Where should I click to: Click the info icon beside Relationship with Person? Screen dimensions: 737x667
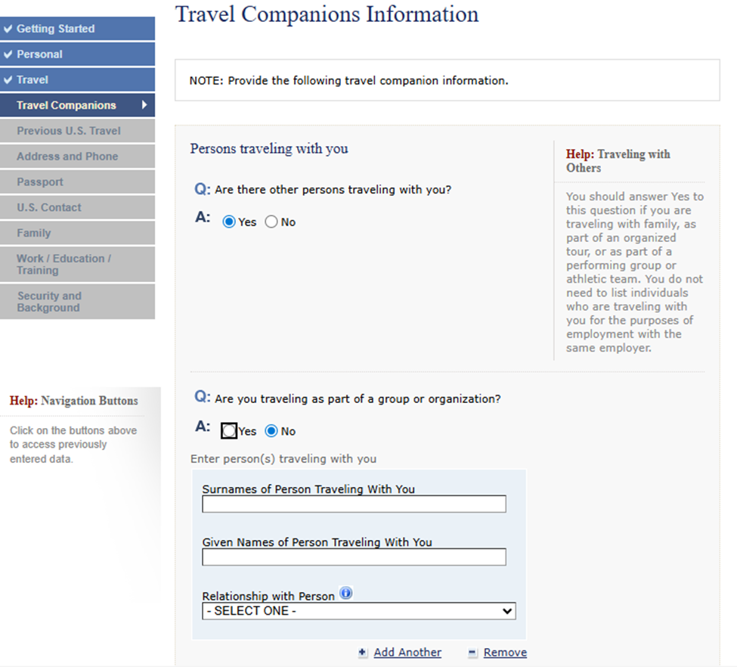[346, 594]
